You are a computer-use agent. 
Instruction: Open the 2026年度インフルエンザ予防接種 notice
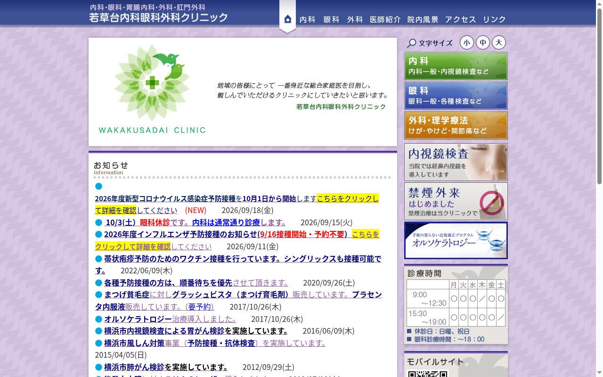tap(237, 240)
